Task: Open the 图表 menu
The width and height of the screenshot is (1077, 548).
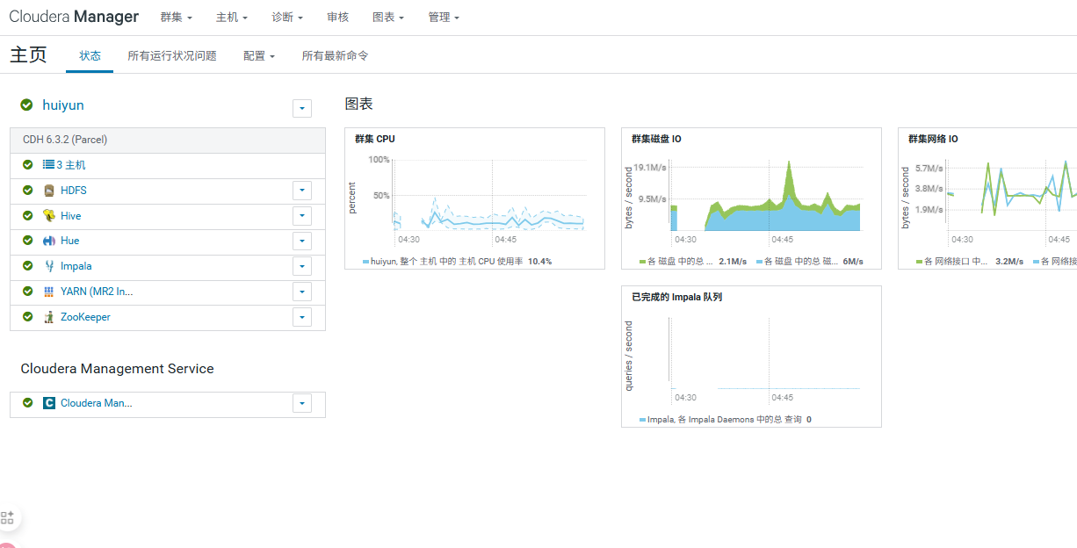Action: click(x=388, y=18)
